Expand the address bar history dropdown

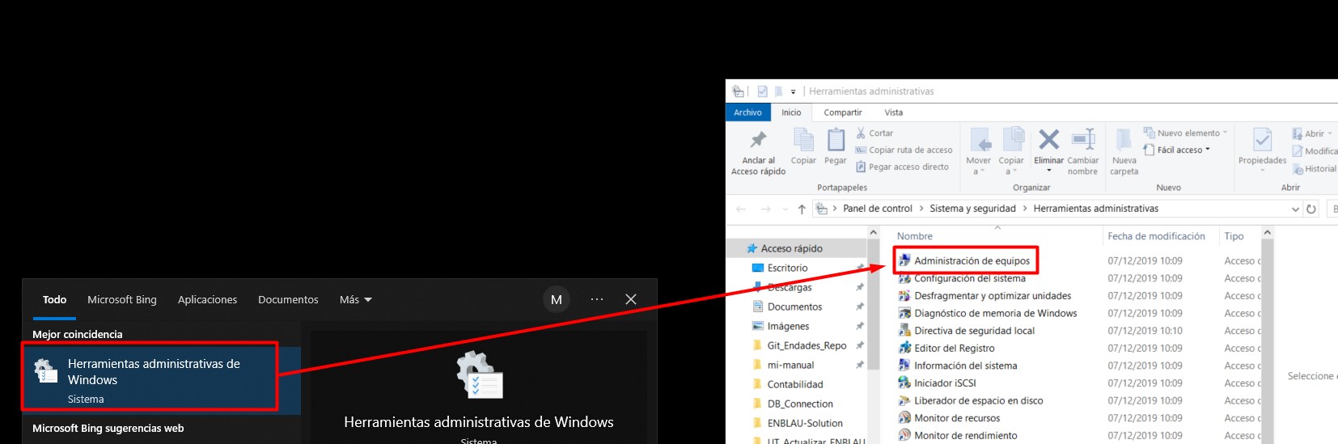click(x=1295, y=209)
